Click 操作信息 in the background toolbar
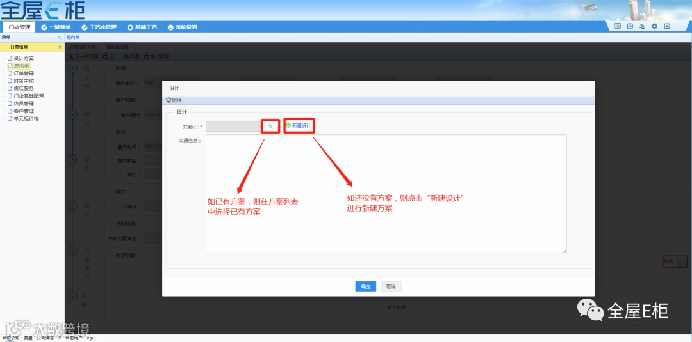The image size is (692, 342). tap(157, 56)
